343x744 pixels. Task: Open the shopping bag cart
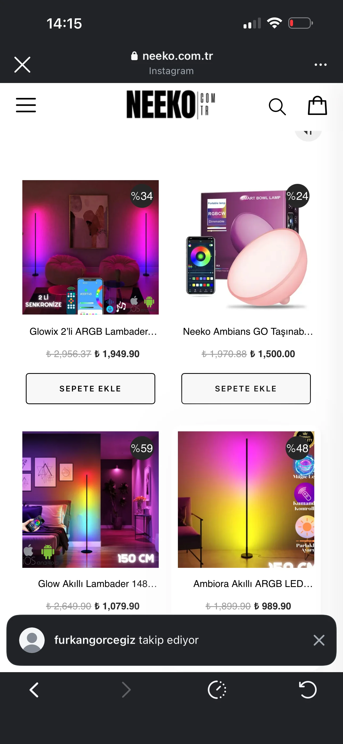(x=317, y=105)
